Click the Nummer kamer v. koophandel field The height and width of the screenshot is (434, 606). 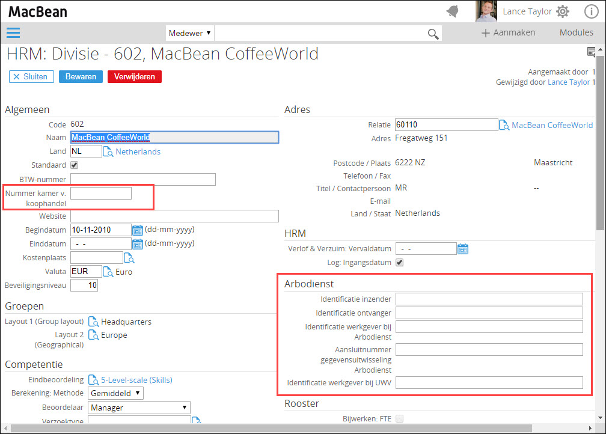pos(101,193)
